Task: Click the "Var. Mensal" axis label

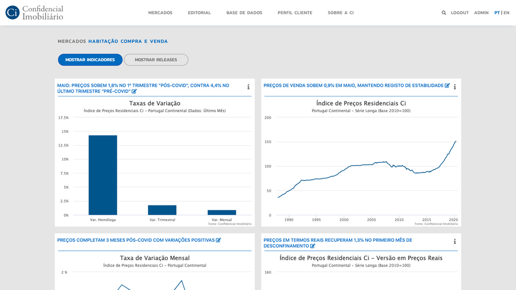Action: pos(222,220)
